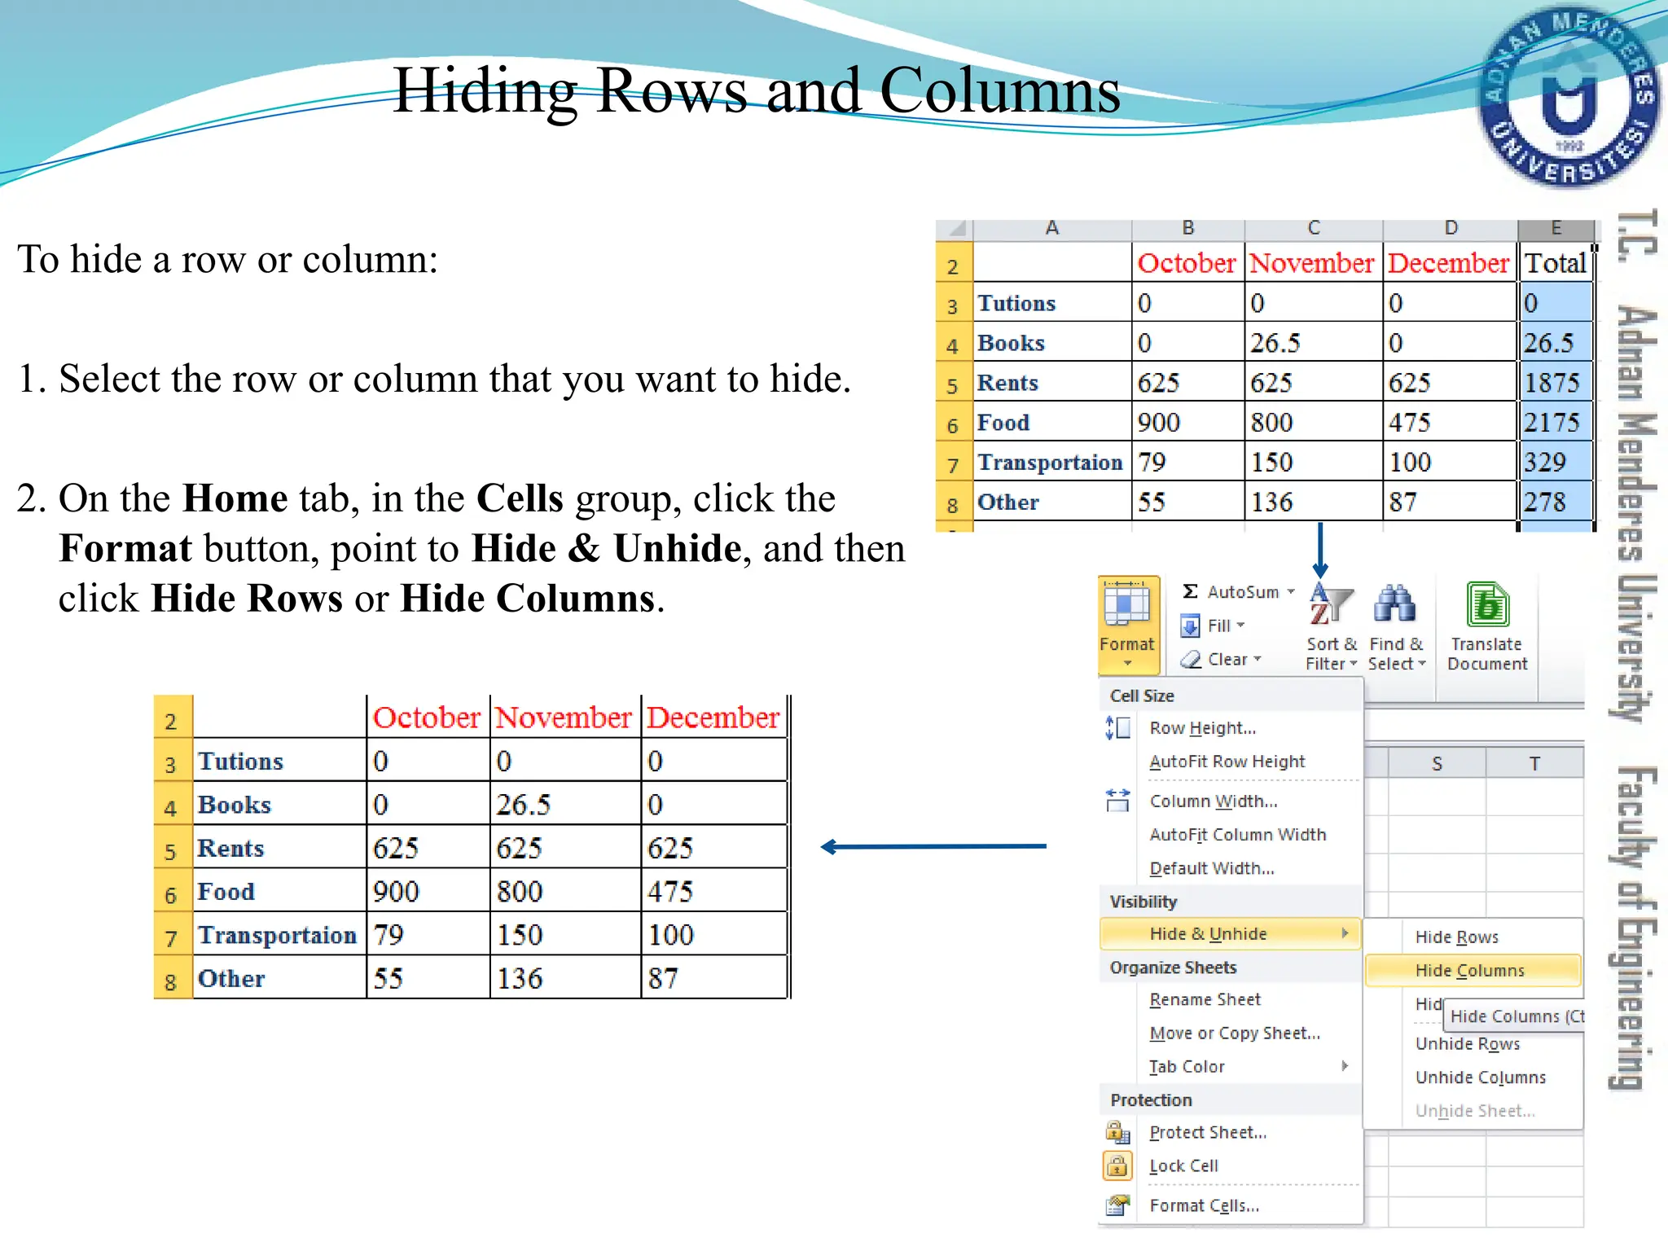
Task: Choose Column Width... menu item
Action: point(1231,801)
